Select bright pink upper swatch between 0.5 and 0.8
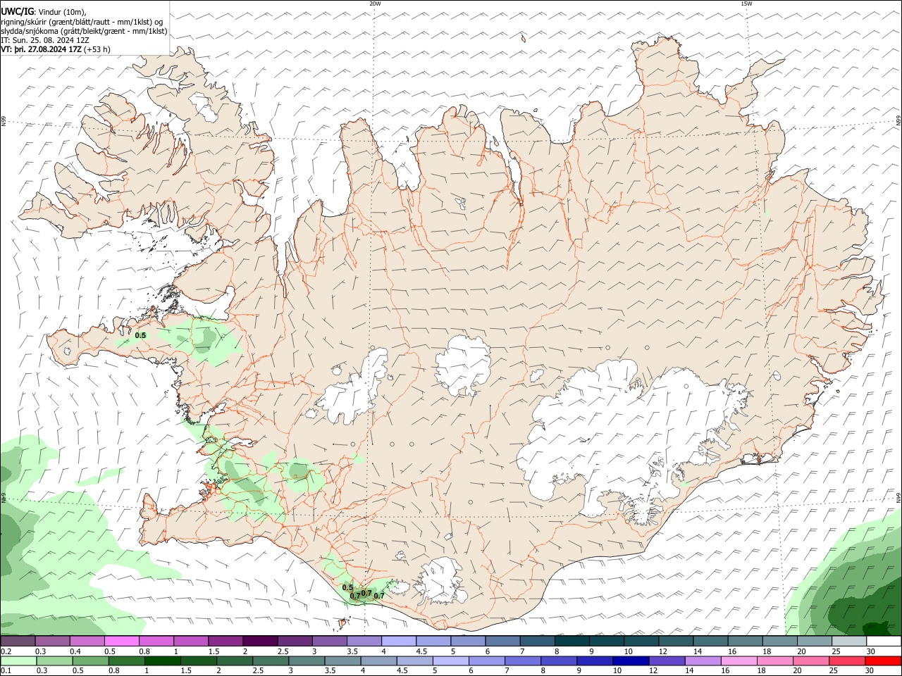 pyautogui.click(x=122, y=641)
